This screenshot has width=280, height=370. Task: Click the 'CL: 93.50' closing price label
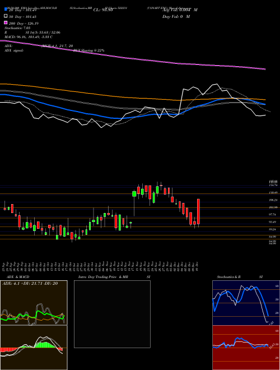(x=103, y=10)
